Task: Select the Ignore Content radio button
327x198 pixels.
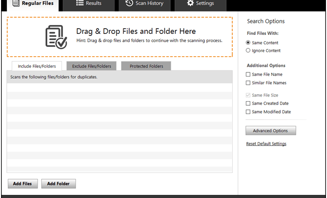Action: tap(248, 51)
